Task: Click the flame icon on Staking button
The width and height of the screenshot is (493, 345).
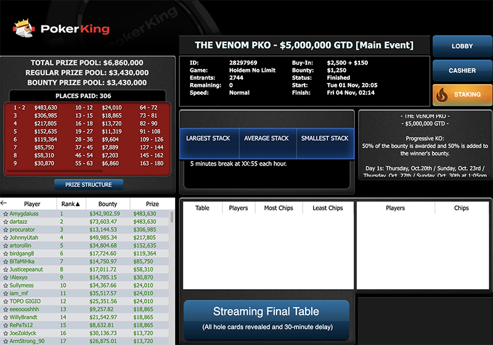Action: tap(441, 95)
